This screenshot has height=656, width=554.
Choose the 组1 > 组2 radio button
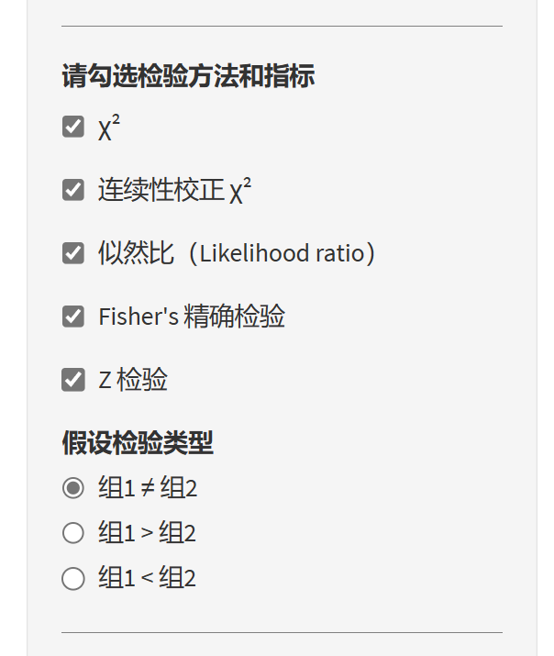pyautogui.click(x=73, y=532)
